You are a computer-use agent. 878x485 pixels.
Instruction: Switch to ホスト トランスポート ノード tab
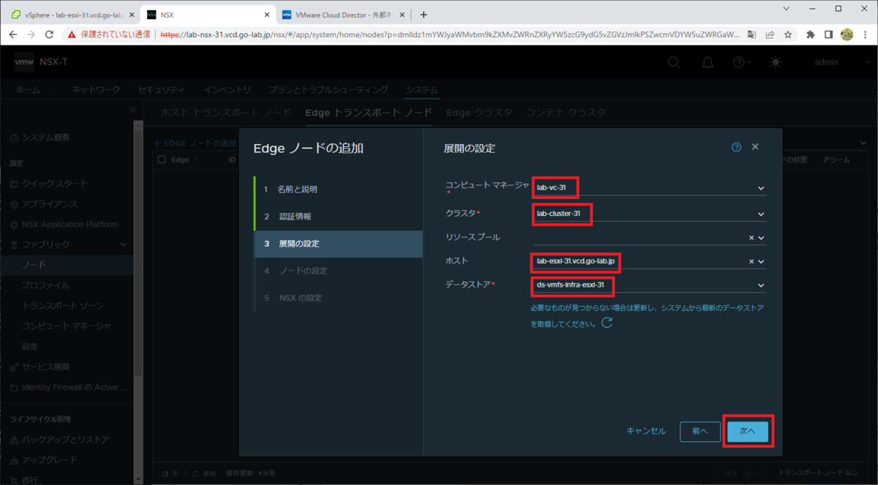[225, 113]
